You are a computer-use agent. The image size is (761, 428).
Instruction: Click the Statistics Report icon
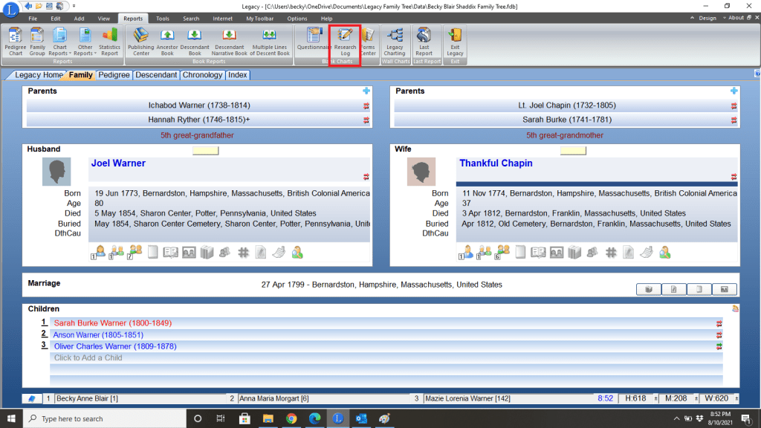click(109, 44)
